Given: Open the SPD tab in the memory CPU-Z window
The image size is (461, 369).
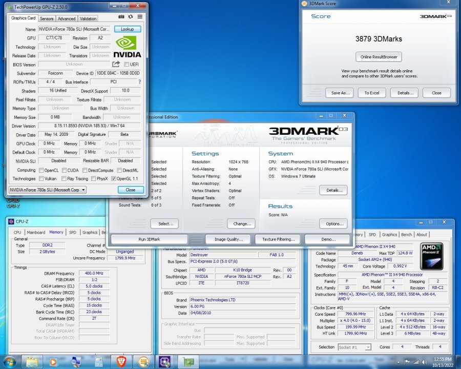Looking at the screenshot, I should [x=73, y=232].
